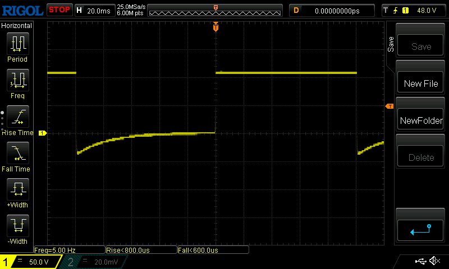
Task: Click the muted speaker sound icon
Action: pos(434,261)
